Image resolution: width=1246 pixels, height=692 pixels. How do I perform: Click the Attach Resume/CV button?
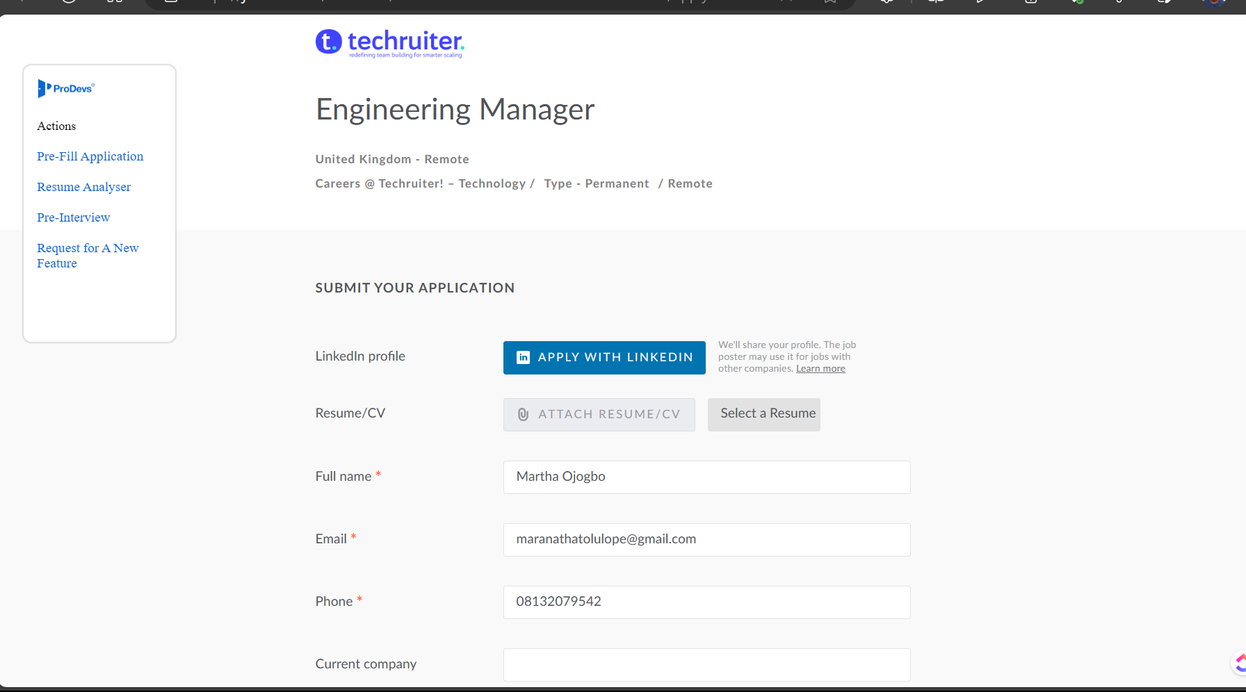599,415
